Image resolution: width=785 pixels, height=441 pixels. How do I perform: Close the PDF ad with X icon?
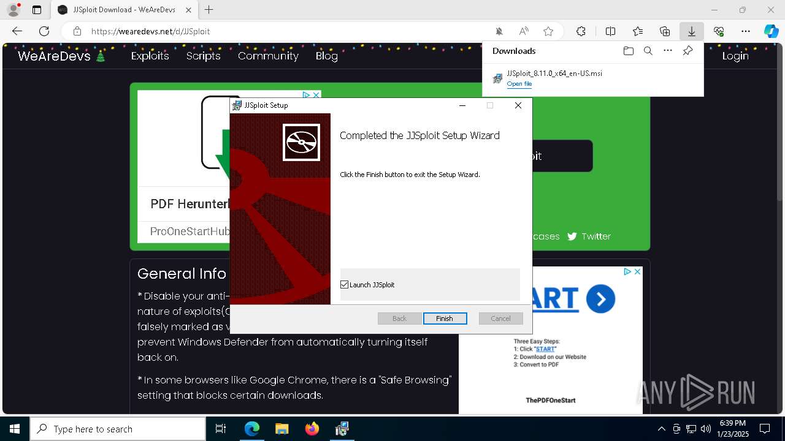coord(316,95)
